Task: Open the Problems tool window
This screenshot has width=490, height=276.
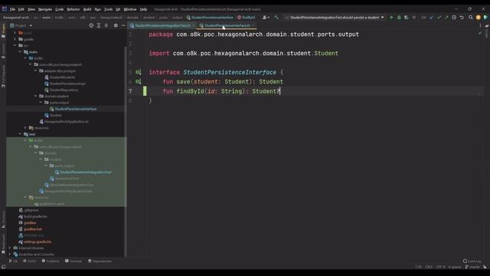Action: click(51, 261)
